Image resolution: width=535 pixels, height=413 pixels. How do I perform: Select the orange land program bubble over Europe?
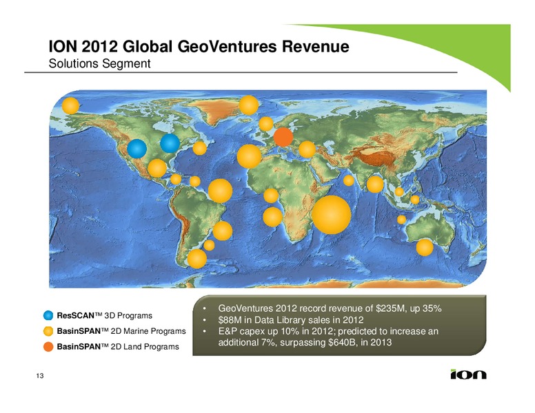(x=283, y=137)
